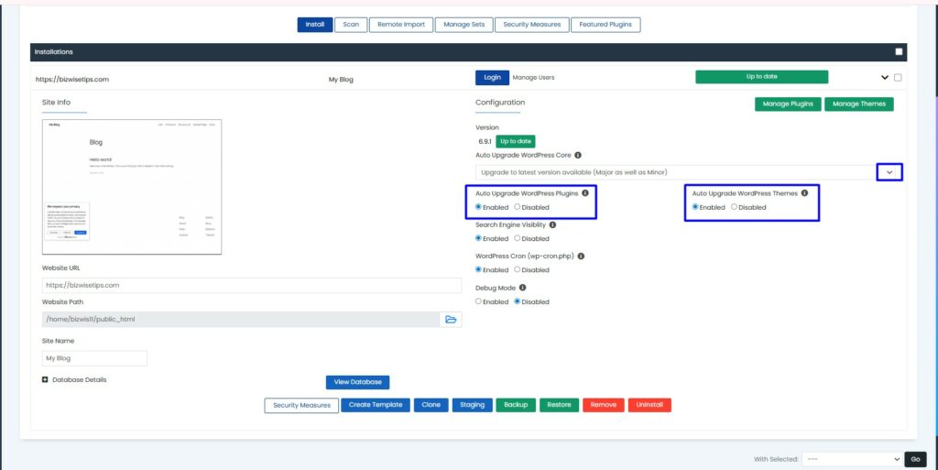
Task: Select Disabled for Search Engine Visibility
Action: (518, 238)
